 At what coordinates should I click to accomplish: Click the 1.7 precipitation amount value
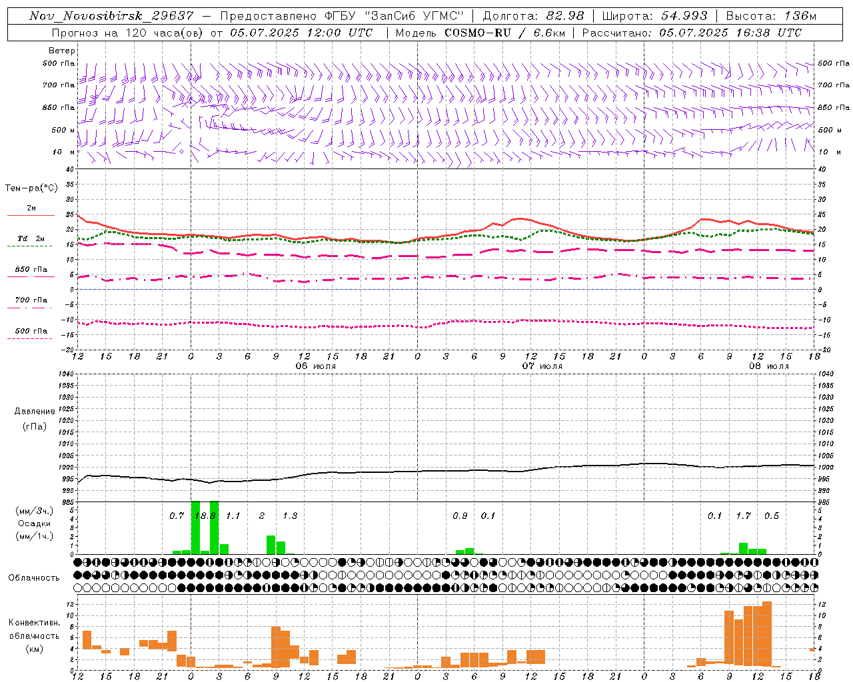[x=743, y=516]
